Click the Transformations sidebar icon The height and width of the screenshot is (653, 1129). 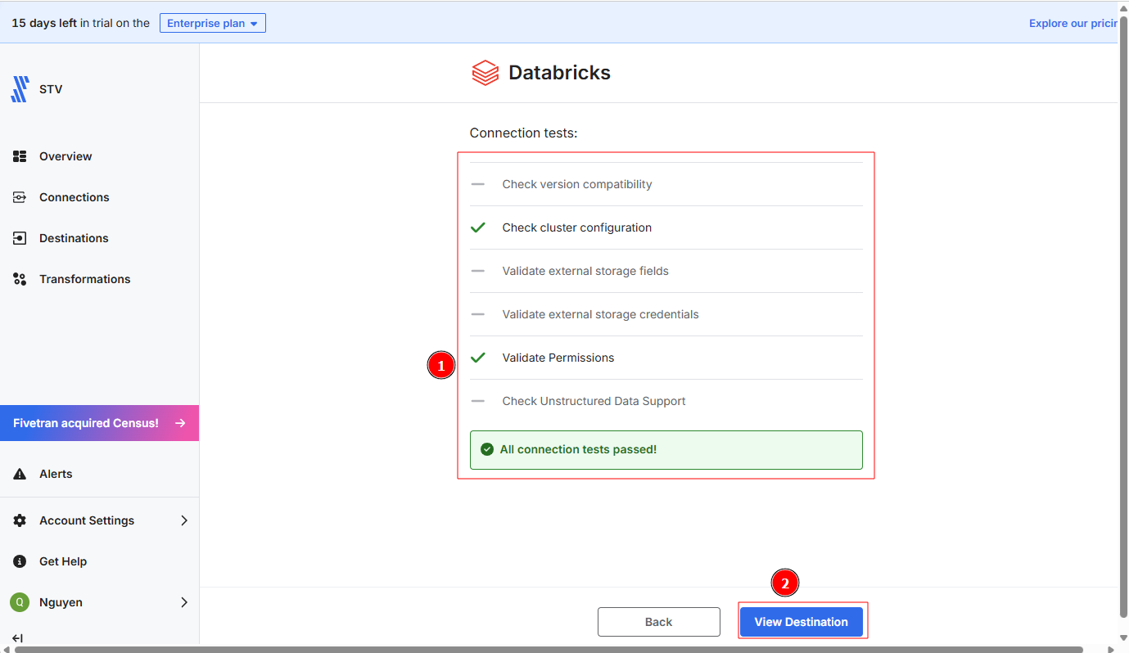tap(20, 279)
